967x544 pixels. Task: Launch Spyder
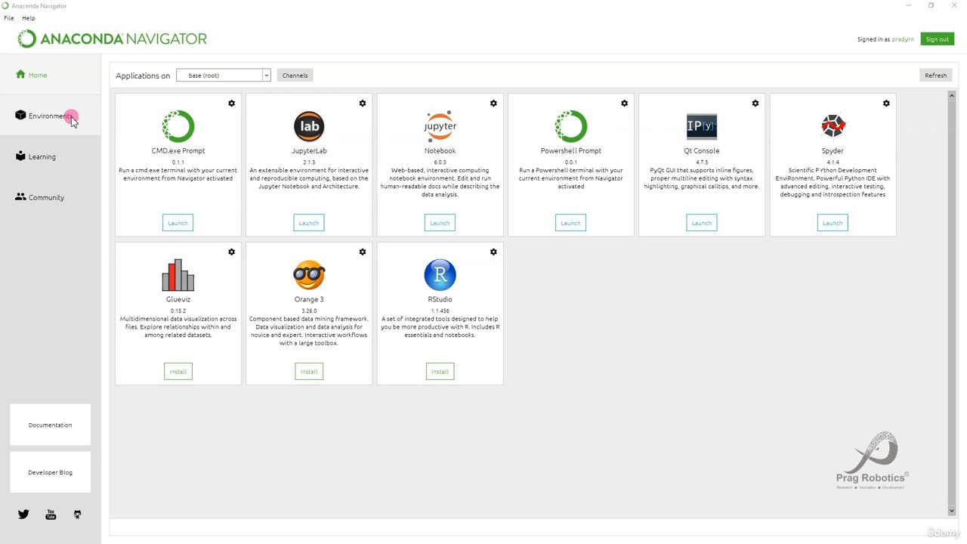coord(833,223)
